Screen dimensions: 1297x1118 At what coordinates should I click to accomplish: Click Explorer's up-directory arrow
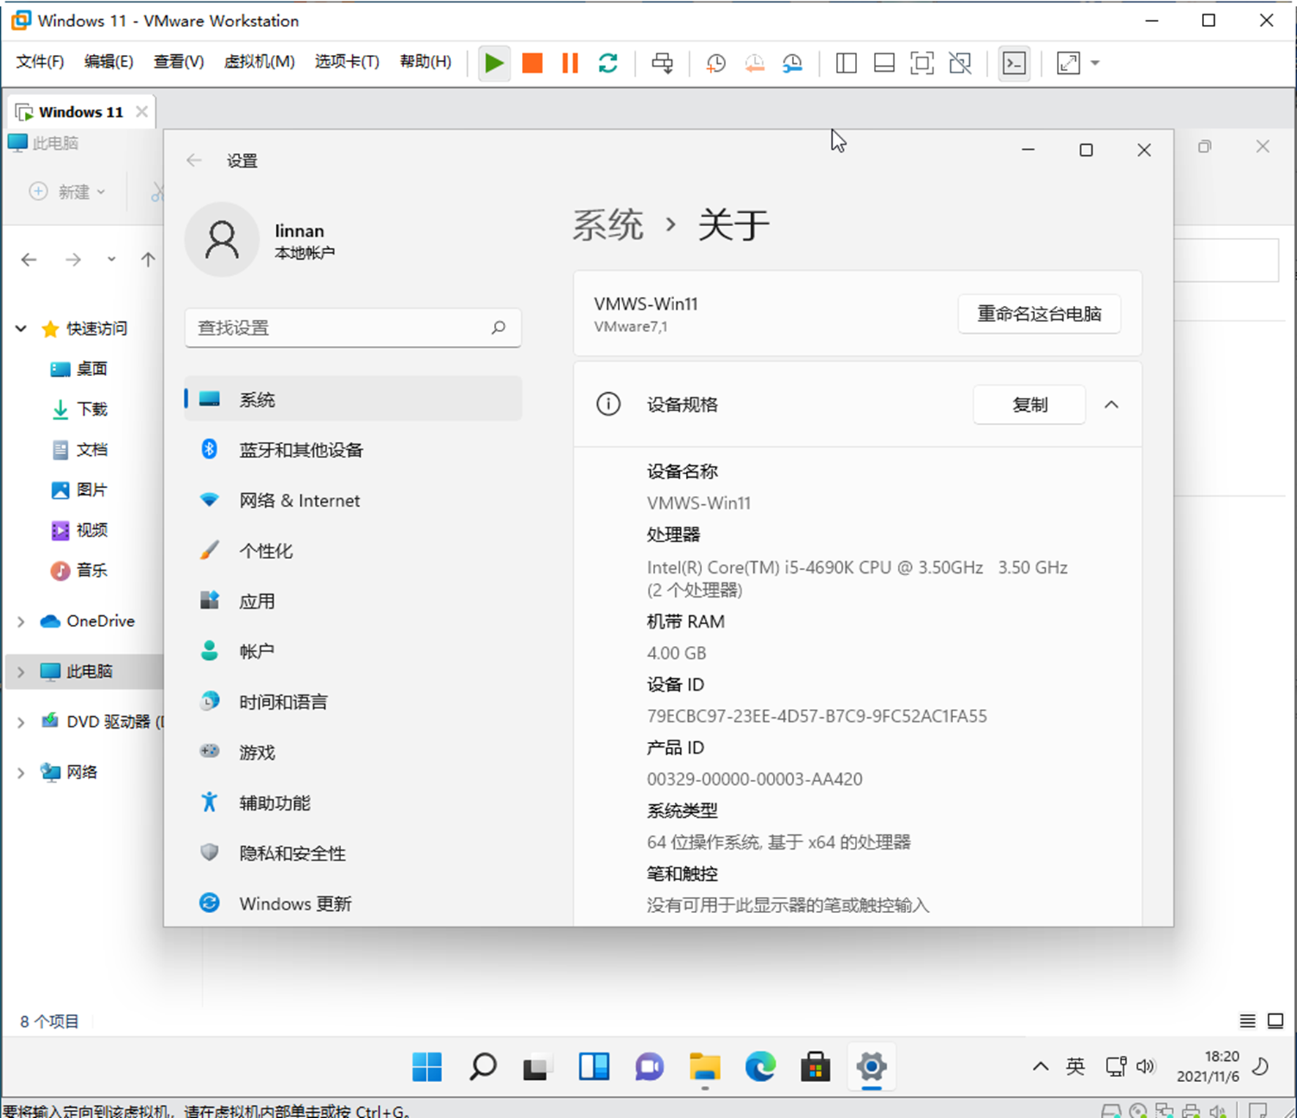(148, 259)
